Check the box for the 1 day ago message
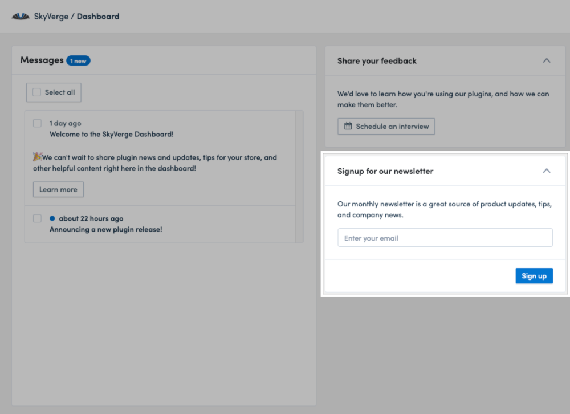The height and width of the screenshot is (414, 570). [37, 123]
